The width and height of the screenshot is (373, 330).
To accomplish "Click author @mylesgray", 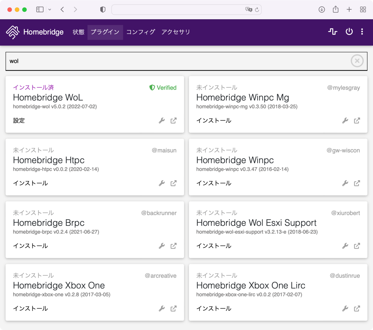I will (343, 88).
